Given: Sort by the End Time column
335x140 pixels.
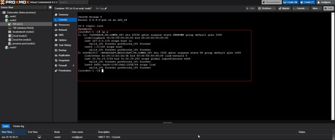Looking at the screenshot, I should click(x=39, y=132).
